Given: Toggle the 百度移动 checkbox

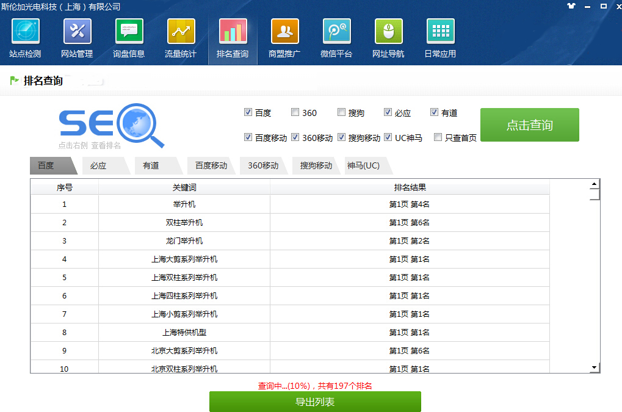Looking at the screenshot, I should coord(248,137).
